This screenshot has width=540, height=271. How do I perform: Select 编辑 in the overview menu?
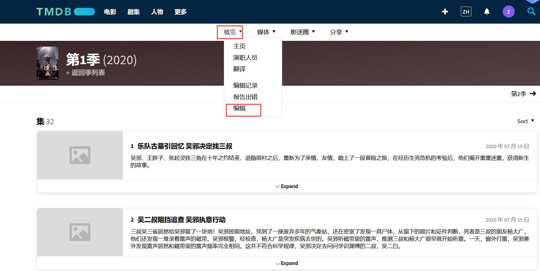pyautogui.click(x=239, y=108)
